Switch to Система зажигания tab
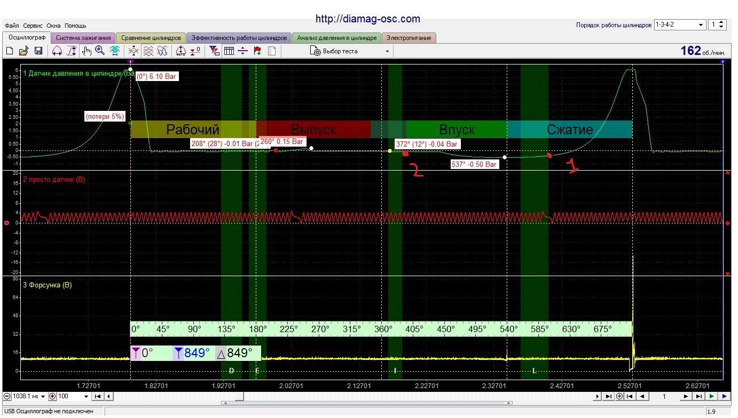Viewport: 738px width, 418px height. pyautogui.click(x=83, y=38)
